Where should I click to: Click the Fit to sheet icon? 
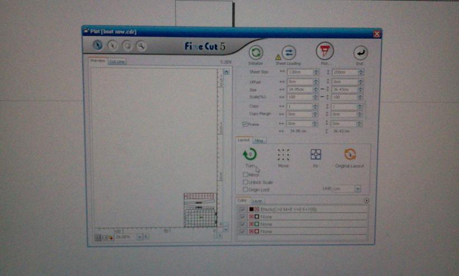click(316, 155)
